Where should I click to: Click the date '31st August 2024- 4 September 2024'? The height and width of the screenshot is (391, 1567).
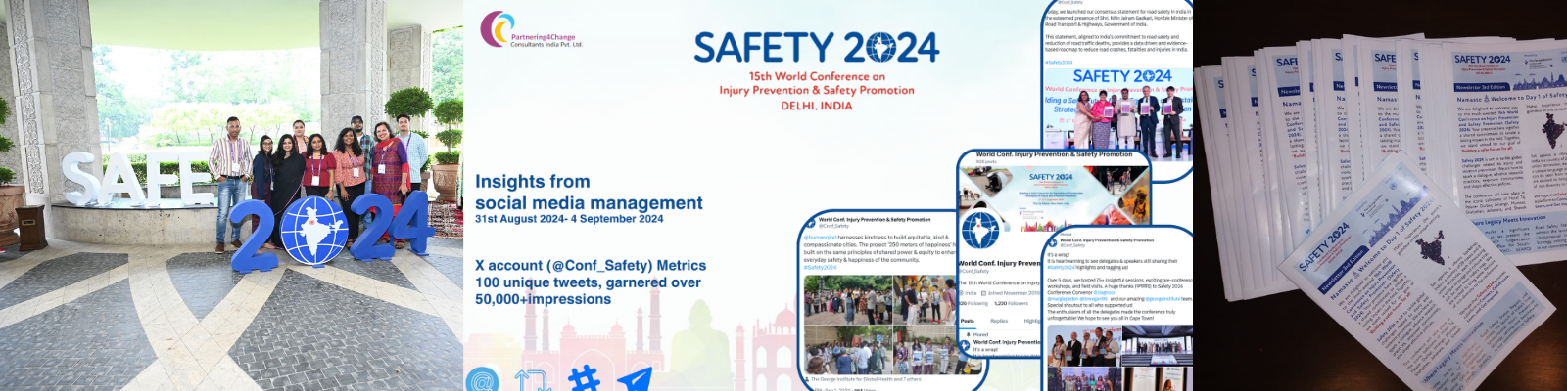(x=569, y=219)
